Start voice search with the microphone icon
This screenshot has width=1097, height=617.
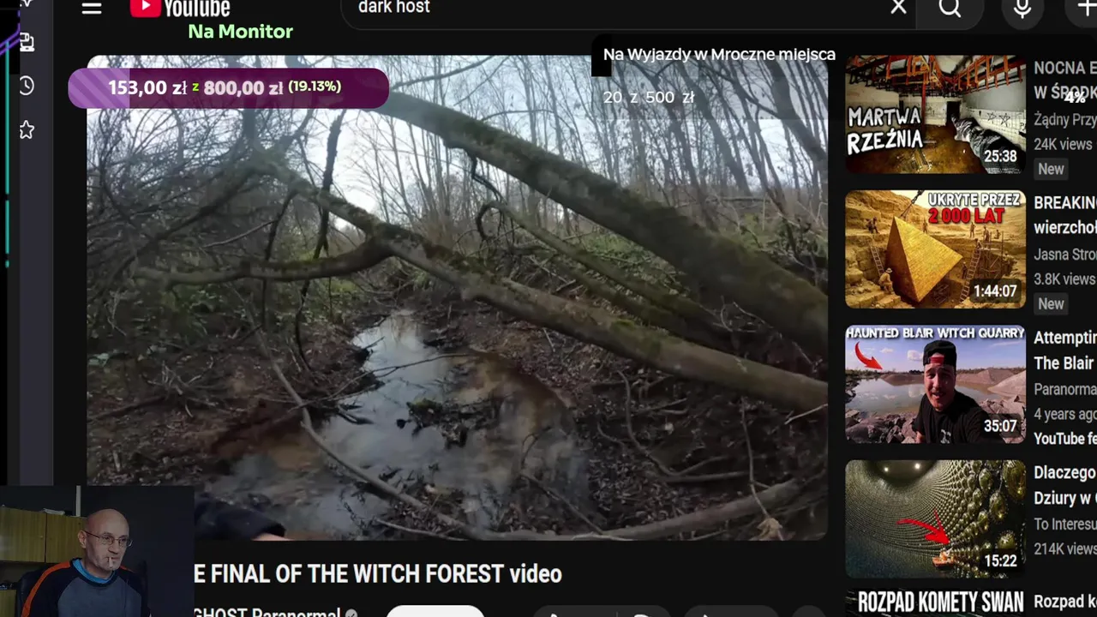pyautogui.click(x=1022, y=9)
